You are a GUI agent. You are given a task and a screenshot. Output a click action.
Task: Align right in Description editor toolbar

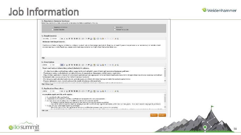(74, 65)
